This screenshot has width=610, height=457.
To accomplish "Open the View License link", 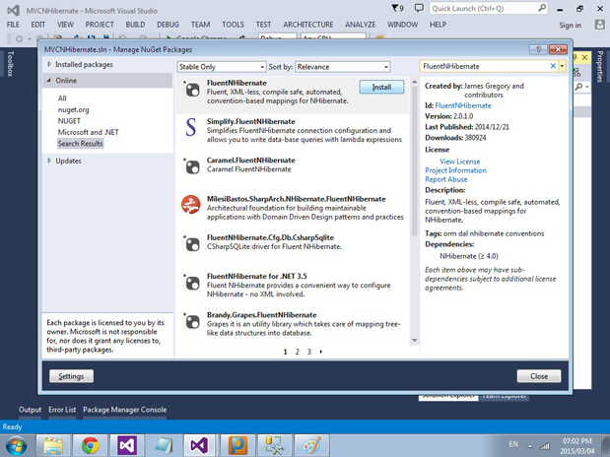I will click(x=460, y=162).
